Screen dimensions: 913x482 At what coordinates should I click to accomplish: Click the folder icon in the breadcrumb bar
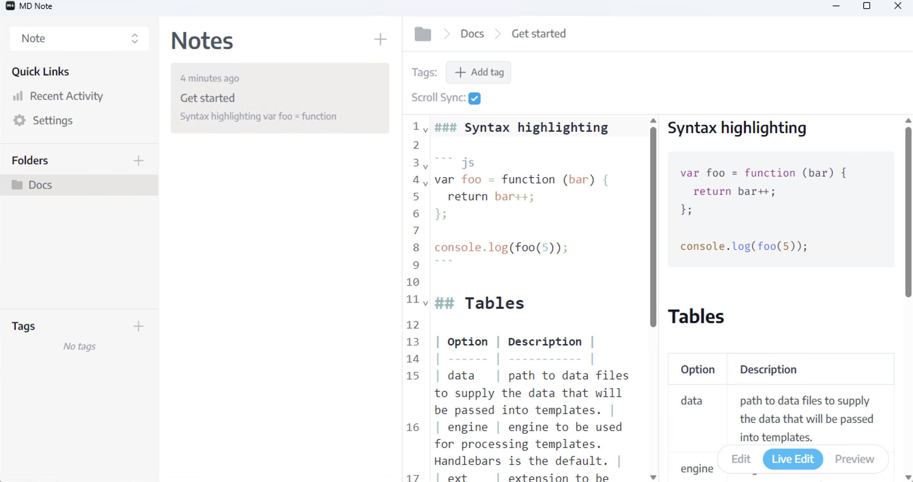click(422, 34)
